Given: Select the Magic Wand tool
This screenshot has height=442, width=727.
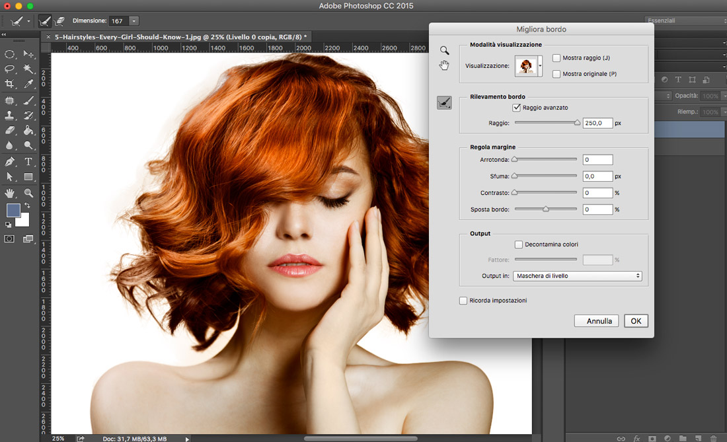Looking at the screenshot, I should 29,69.
